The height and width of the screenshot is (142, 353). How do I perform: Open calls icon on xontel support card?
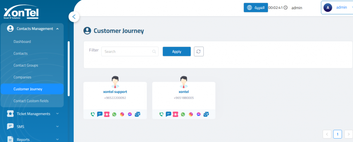(93, 114)
